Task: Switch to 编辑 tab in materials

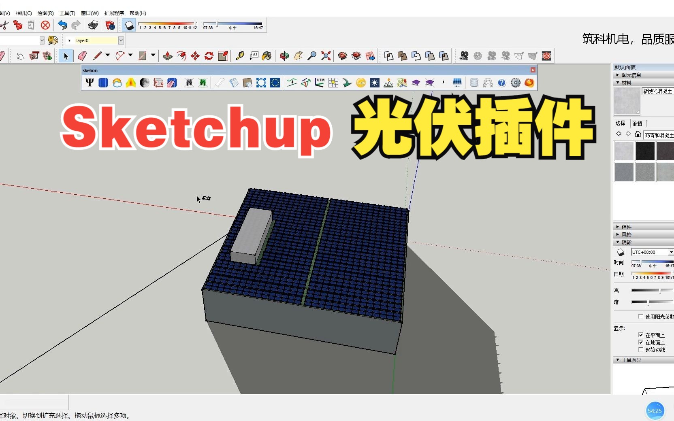Action: pyautogui.click(x=637, y=124)
